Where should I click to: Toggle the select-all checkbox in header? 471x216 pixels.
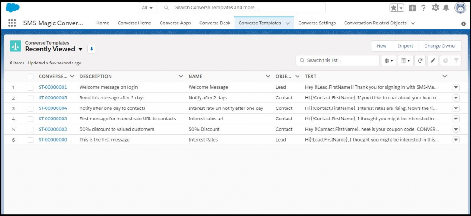(30, 76)
